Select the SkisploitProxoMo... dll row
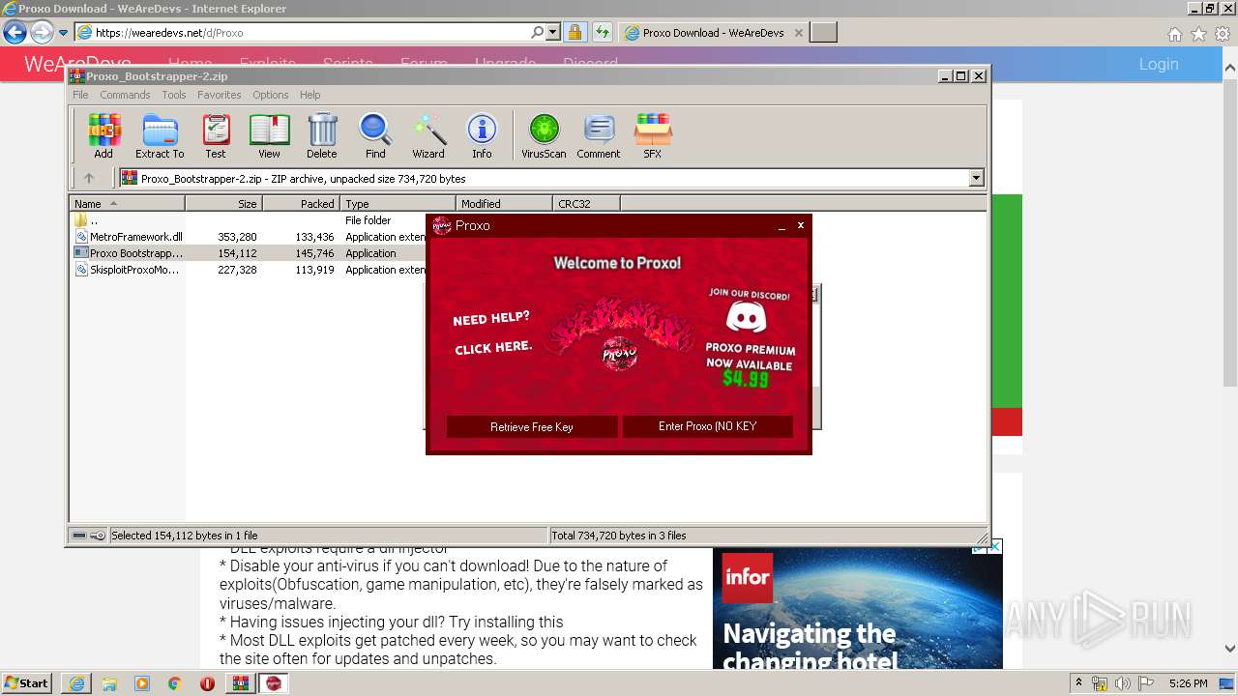This screenshot has width=1238, height=696. tap(249, 270)
